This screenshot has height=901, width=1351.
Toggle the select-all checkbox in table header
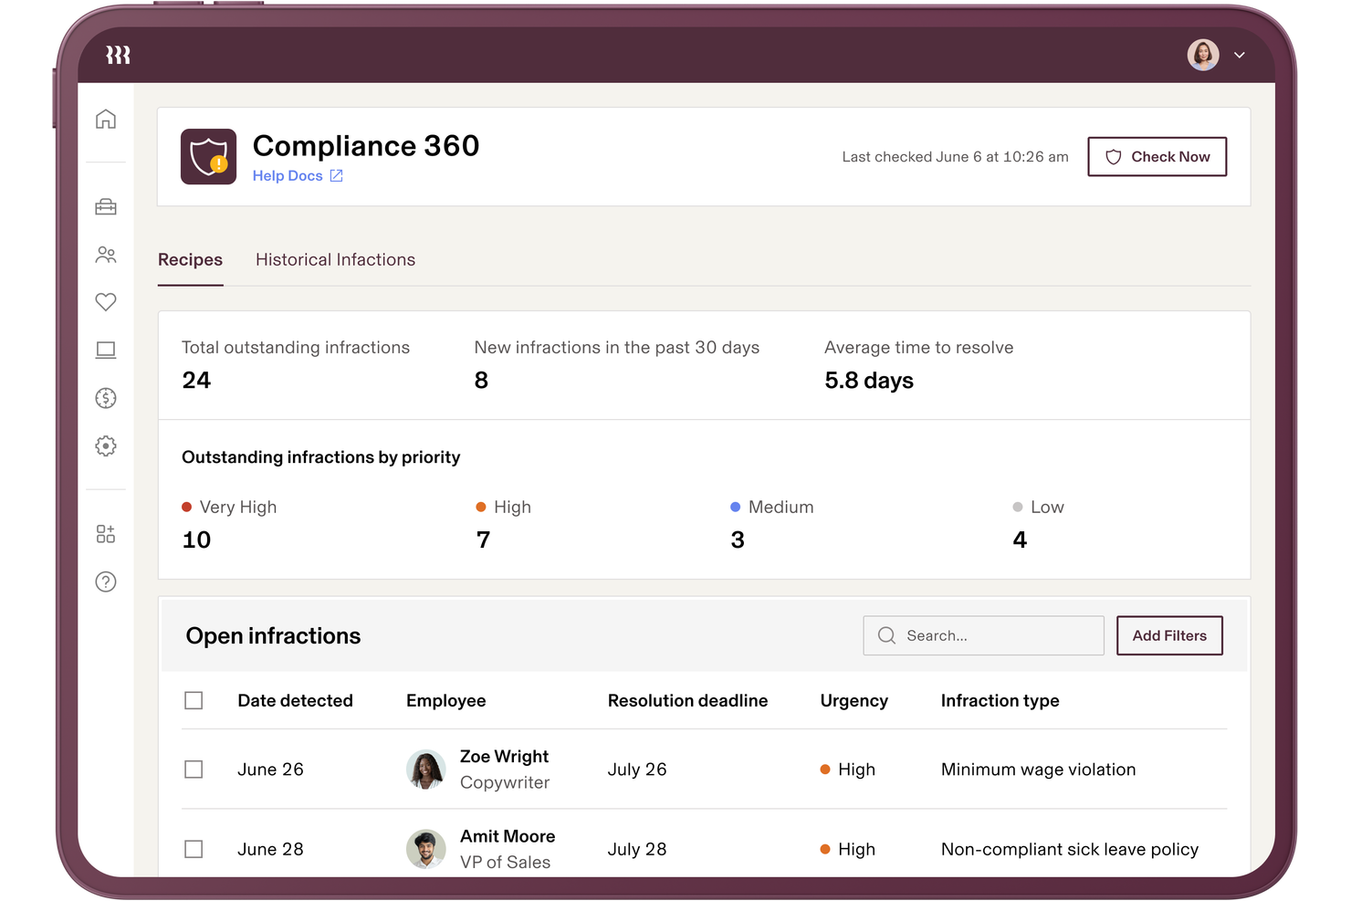194,700
